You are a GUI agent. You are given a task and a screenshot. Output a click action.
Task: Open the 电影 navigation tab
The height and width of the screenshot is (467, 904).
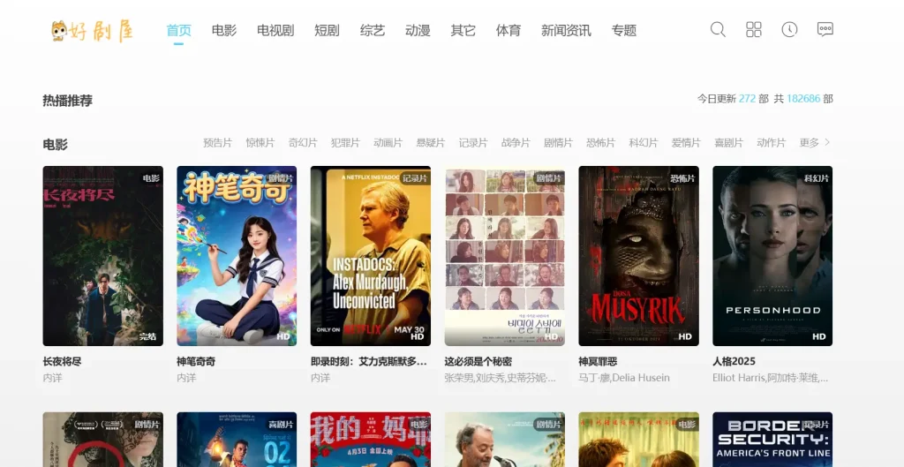coord(223,31)
